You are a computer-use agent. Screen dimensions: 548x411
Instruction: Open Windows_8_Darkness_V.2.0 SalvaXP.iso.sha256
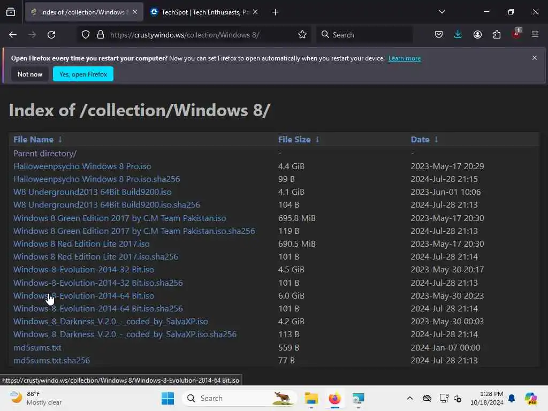125,334
